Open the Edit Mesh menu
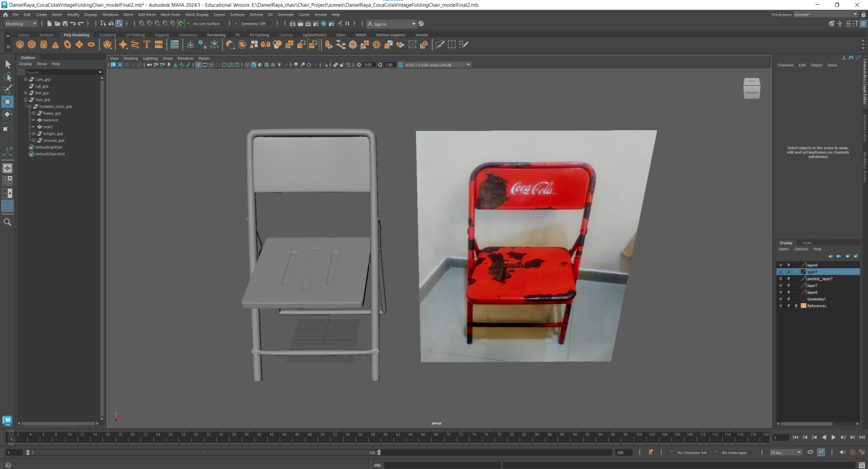868x469 pixels. pyautogui.click(x=146, y=14)
